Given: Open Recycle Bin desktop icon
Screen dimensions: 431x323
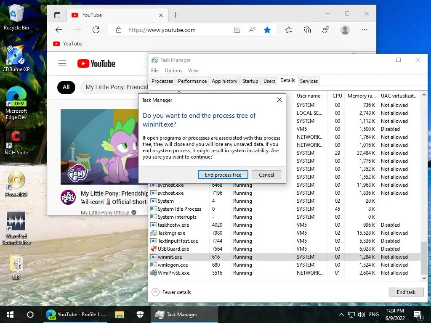Looking at the screenshot, I should point(16,17).
